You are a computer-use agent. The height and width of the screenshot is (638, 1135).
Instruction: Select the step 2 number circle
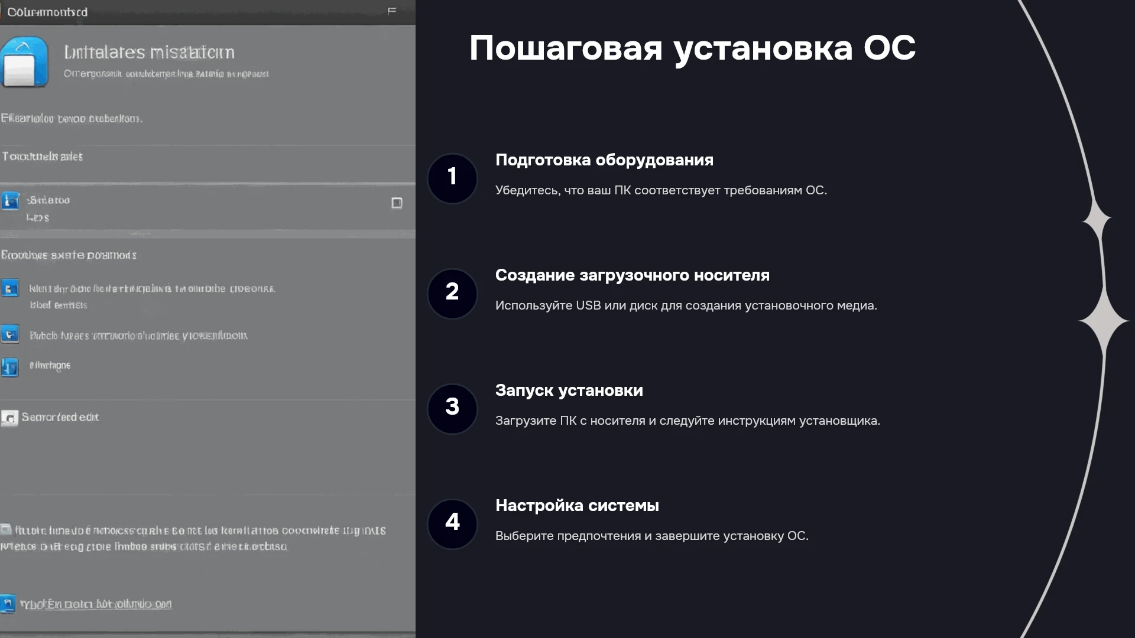coord(452,294)
